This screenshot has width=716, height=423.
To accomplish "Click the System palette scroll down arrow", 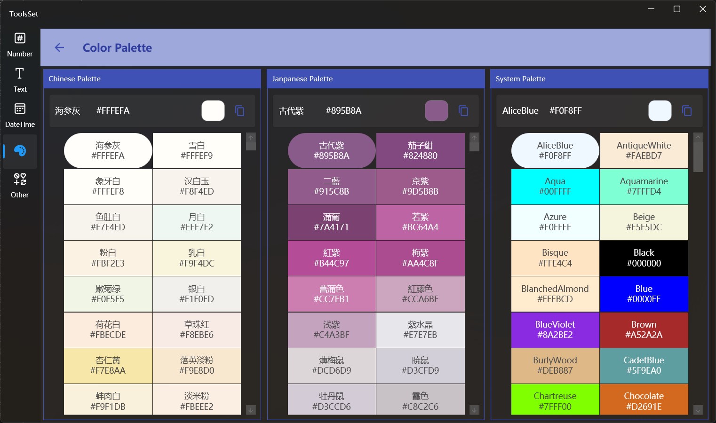I will [x=698, y=410].
